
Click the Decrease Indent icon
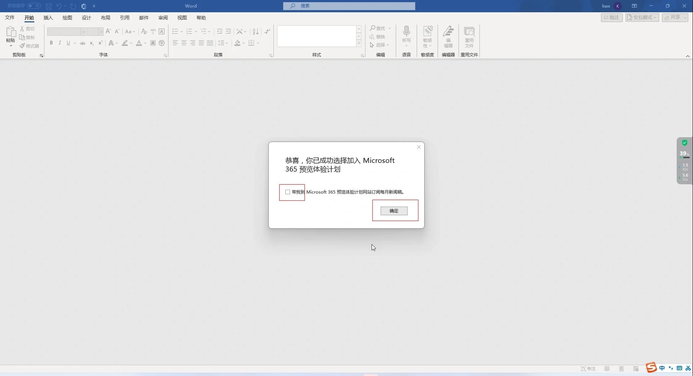[x=220, y=31]
